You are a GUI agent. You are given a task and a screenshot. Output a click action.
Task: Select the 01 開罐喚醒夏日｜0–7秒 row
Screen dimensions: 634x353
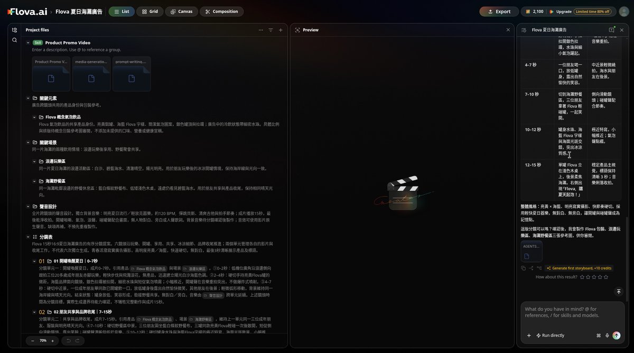76,261
